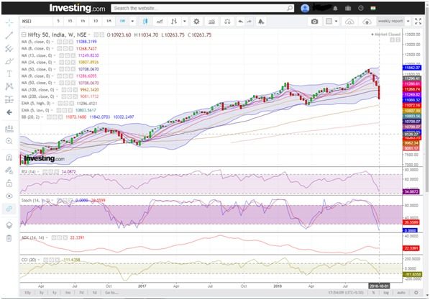Click the search magnifier icon

tap(290, 8)
